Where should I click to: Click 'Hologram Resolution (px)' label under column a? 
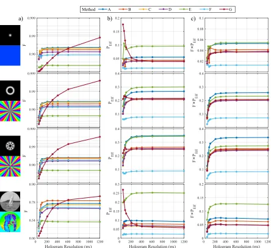68,246
